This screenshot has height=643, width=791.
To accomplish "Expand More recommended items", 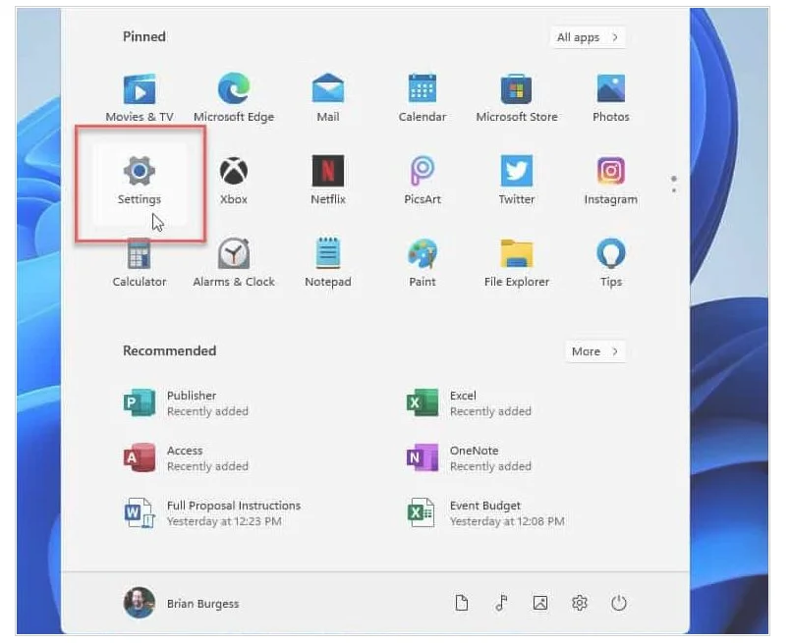I will click(x=594, y=351).
